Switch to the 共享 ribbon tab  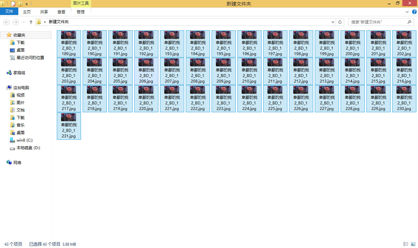coord(44,12)
